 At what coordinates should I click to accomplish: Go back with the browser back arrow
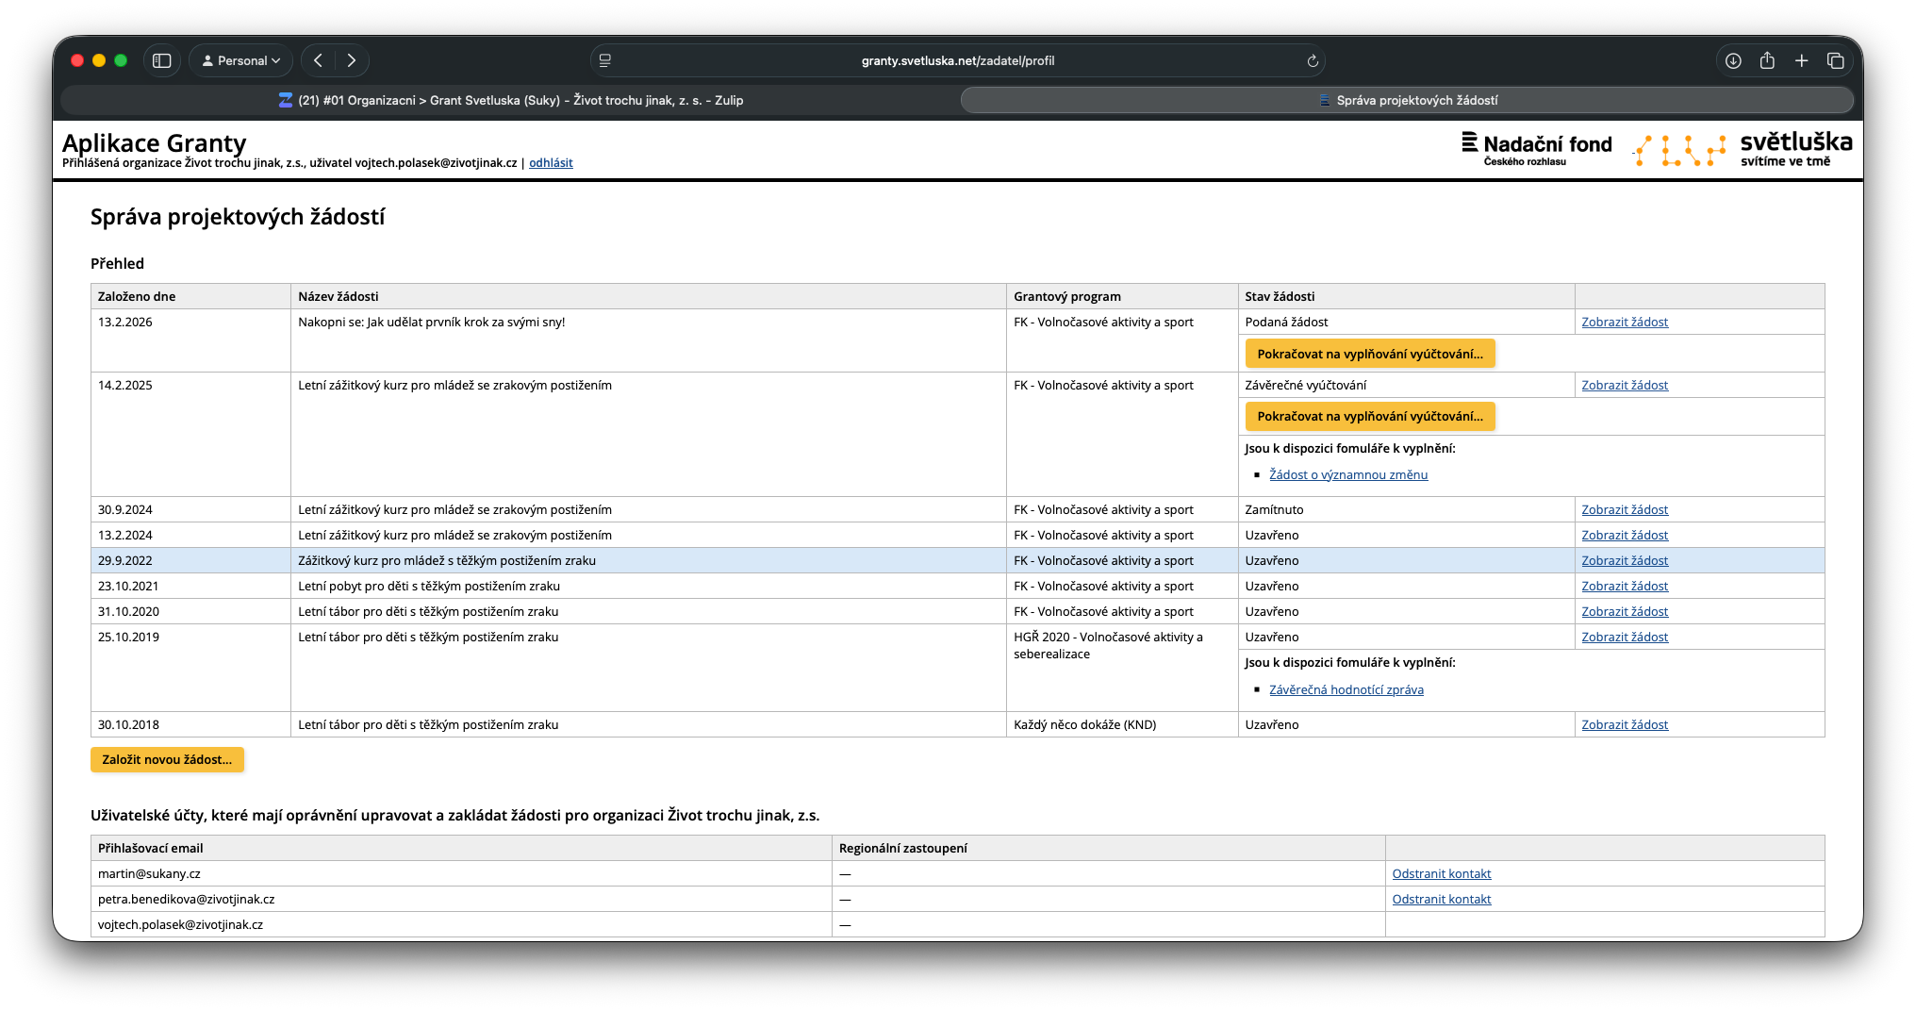[319, 60]
